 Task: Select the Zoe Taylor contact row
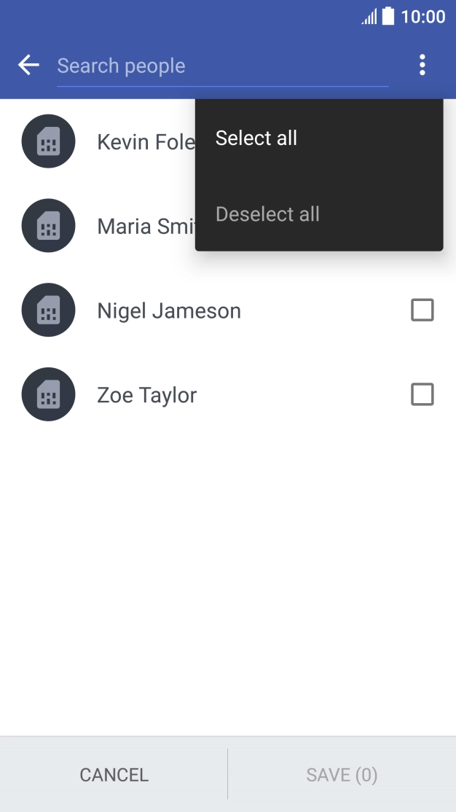pyautogui.click(x=146, y=394)
